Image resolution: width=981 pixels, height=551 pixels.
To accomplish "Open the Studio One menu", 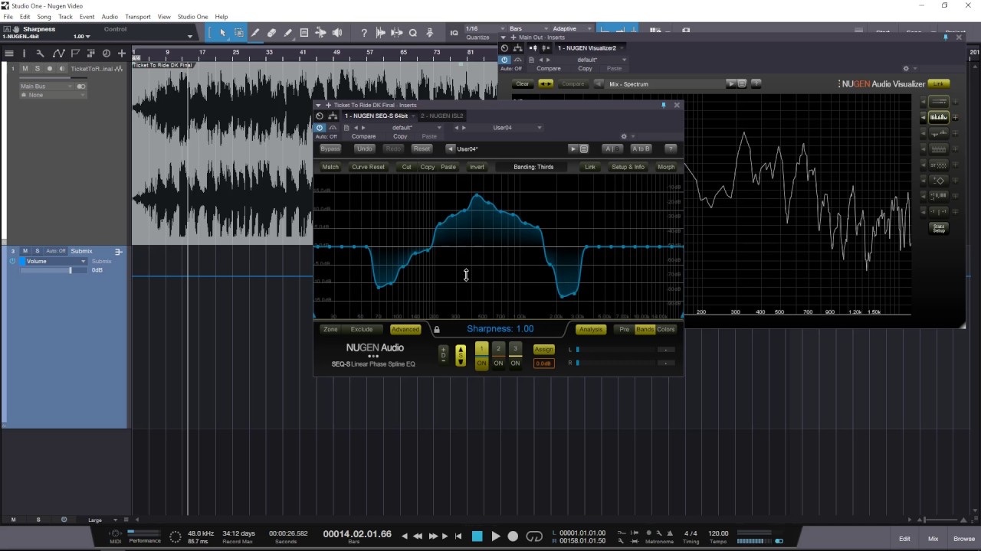I will click(192, 17).
